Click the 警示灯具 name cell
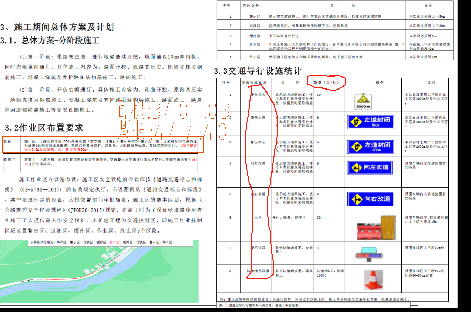471x312 pixels. (x=258, y=248)
